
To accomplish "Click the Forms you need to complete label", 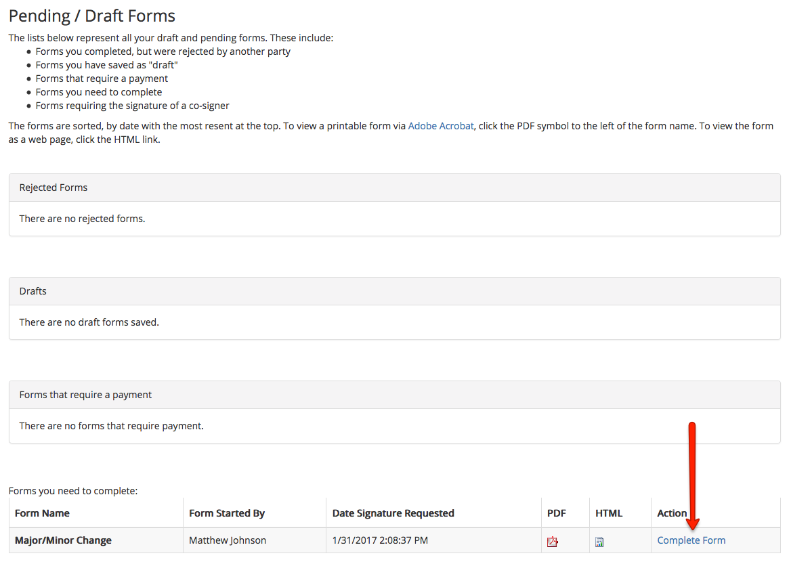I will pyautogui.click(x=73, y=491).
